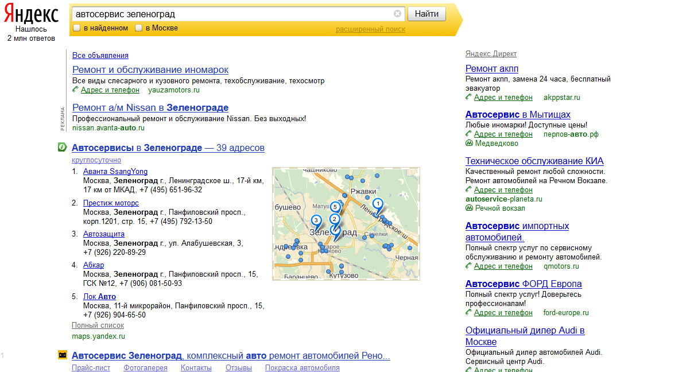Screen dimensions: 698x372
Task: Click the Речной вокзал metro station label
Action: coord(500,208)
